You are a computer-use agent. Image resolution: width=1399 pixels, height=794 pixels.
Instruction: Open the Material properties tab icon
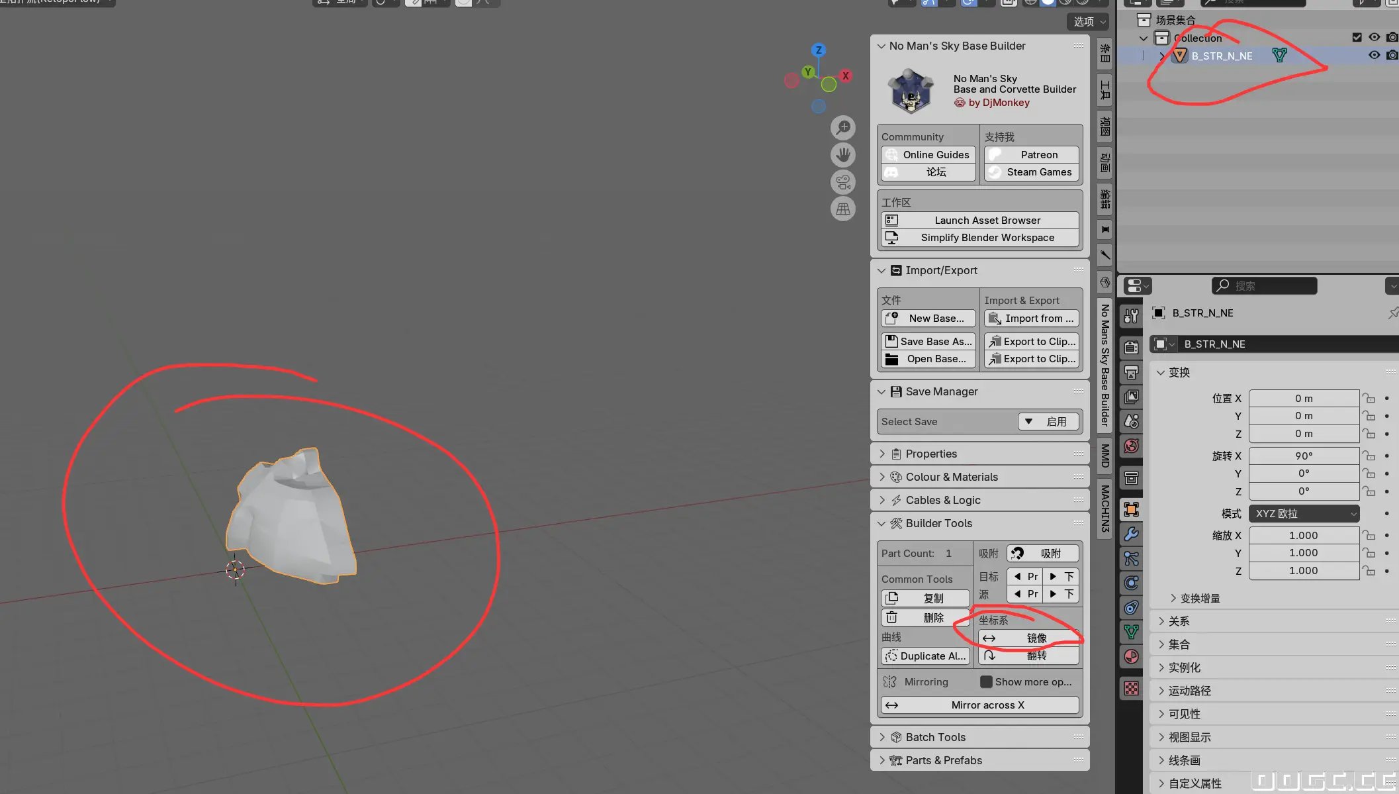click(x=1132, y=656)
